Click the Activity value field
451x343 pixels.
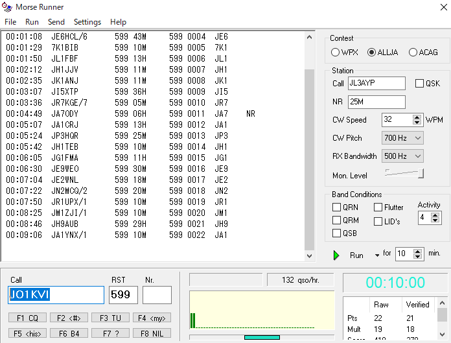[x=424, y=218]
